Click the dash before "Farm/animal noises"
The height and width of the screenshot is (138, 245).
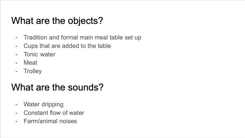(17, 121)
